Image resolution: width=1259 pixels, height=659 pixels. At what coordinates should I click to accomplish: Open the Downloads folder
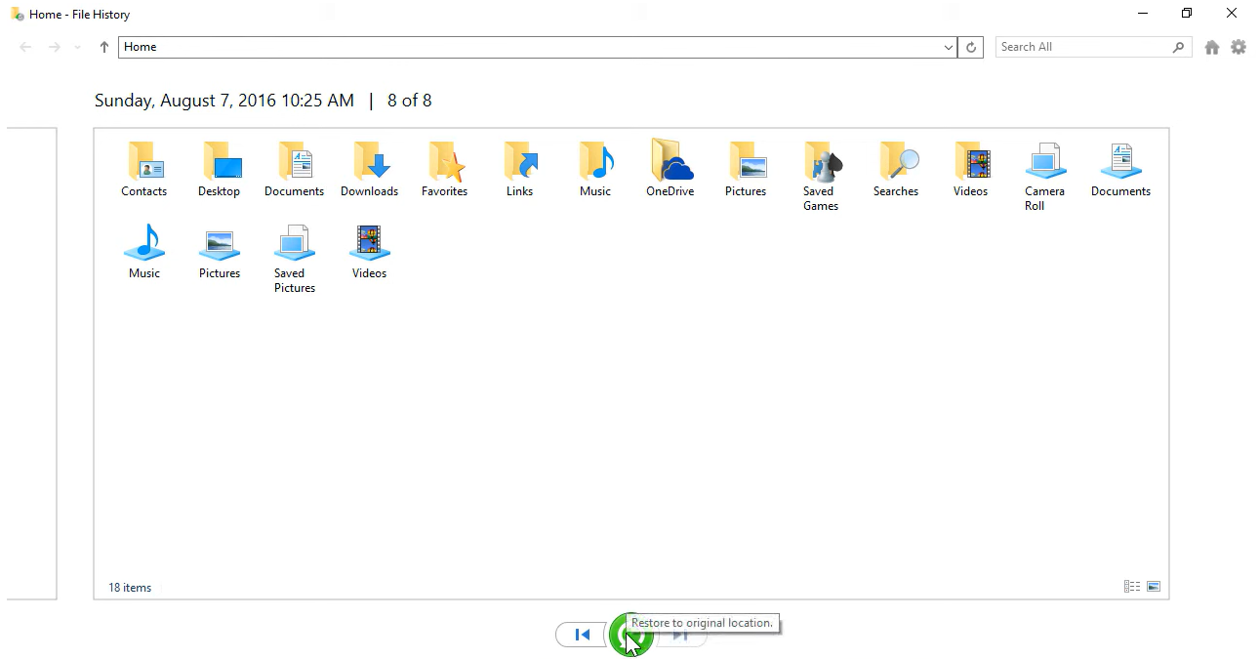coord(369,170)
